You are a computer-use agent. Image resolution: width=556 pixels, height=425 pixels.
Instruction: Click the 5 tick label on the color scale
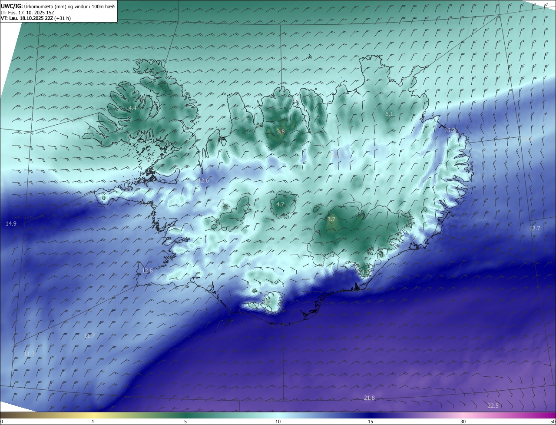(185, 422)
